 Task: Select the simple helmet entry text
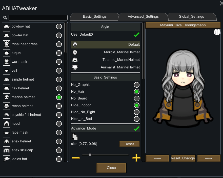pos(23,79)
